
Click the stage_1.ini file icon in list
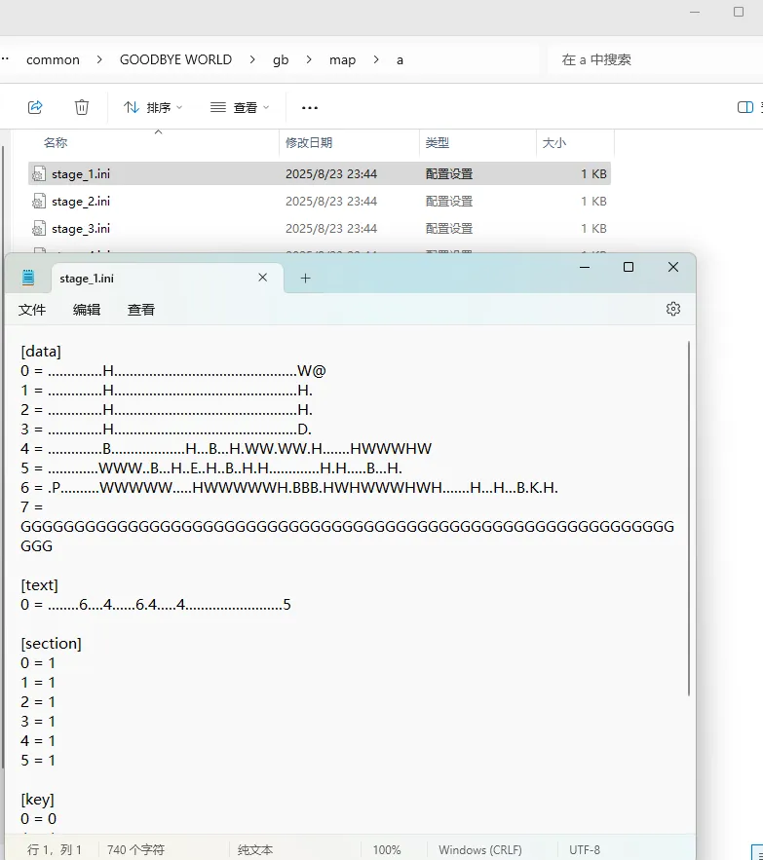tap(39, 174)
